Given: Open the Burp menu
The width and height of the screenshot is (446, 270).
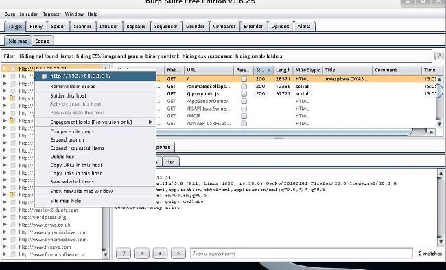Looking at the screenshot, I should [x=10, y=14].
